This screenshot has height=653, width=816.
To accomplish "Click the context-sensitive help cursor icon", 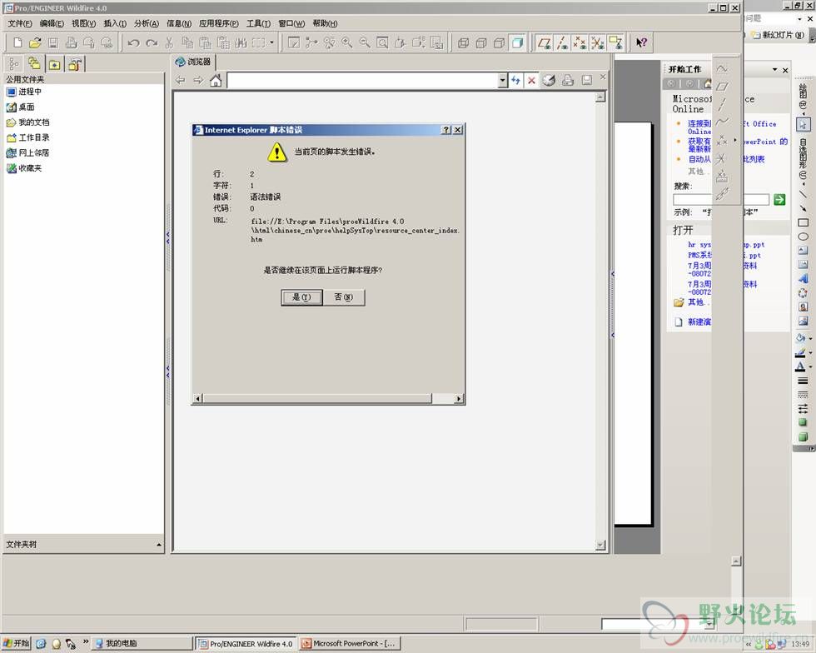I will [641, 42].
